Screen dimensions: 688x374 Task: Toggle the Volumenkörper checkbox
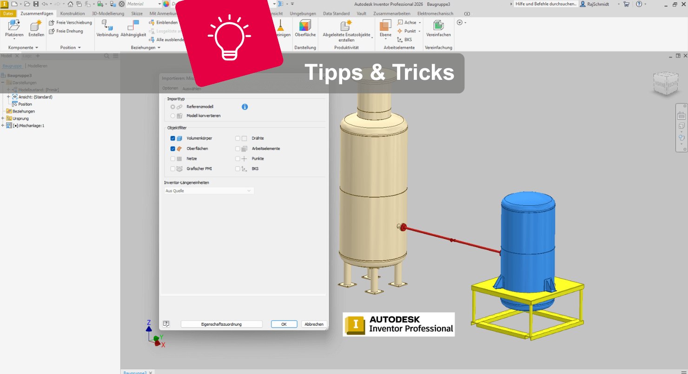(173, 138)
